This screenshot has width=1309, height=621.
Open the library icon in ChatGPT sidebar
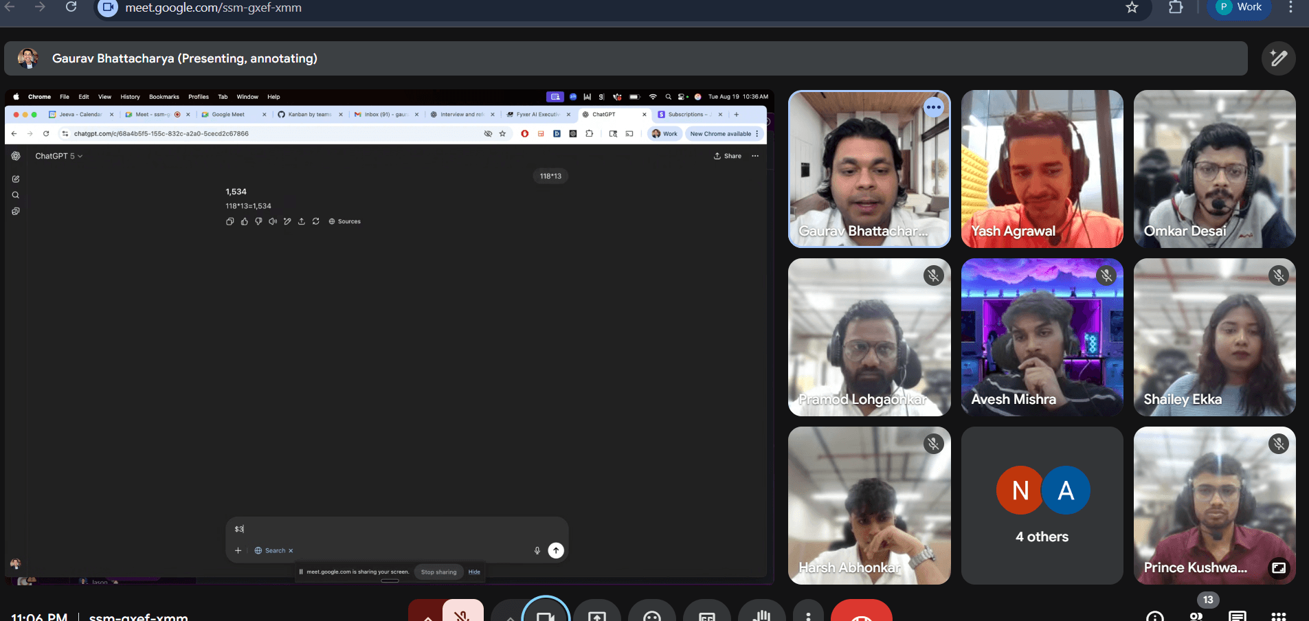point(16,211)
